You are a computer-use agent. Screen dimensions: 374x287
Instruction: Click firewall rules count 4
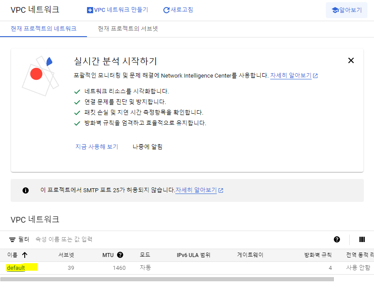pos(330,268)
